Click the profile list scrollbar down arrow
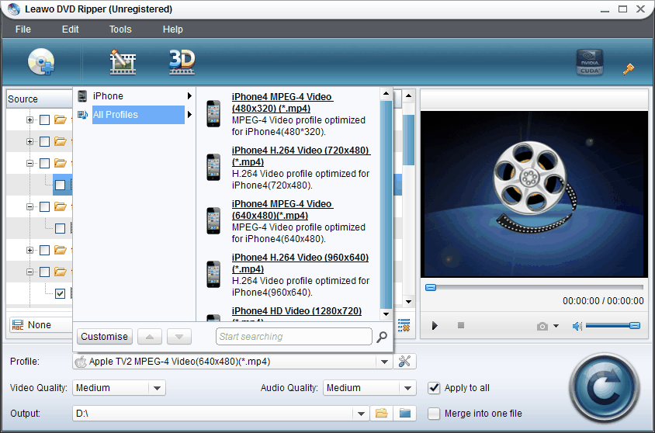This screenshot has width=655, height=433. 386,314
